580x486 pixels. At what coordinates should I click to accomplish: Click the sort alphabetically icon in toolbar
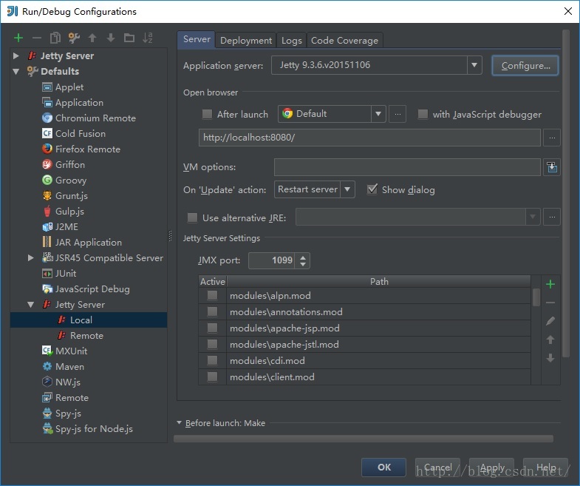(148, 38)
